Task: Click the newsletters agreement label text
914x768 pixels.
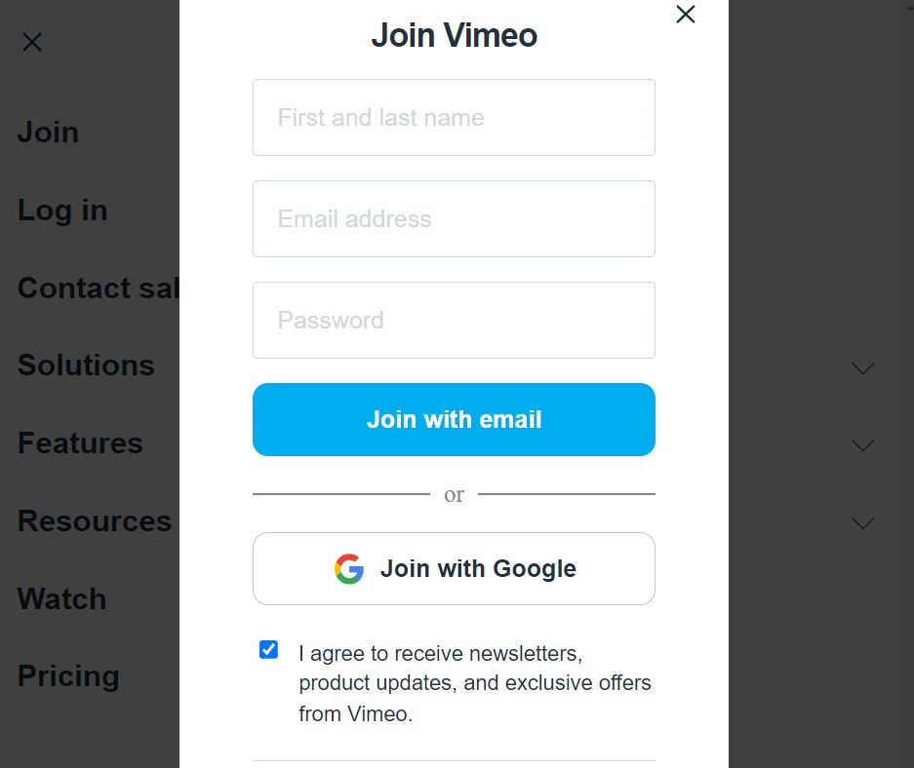Action: coord(474,683)
